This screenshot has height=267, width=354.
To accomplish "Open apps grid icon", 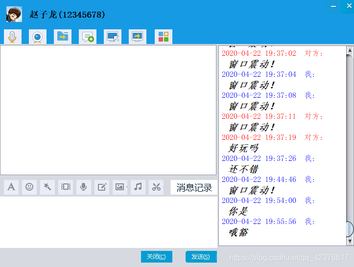I will 164,37.
